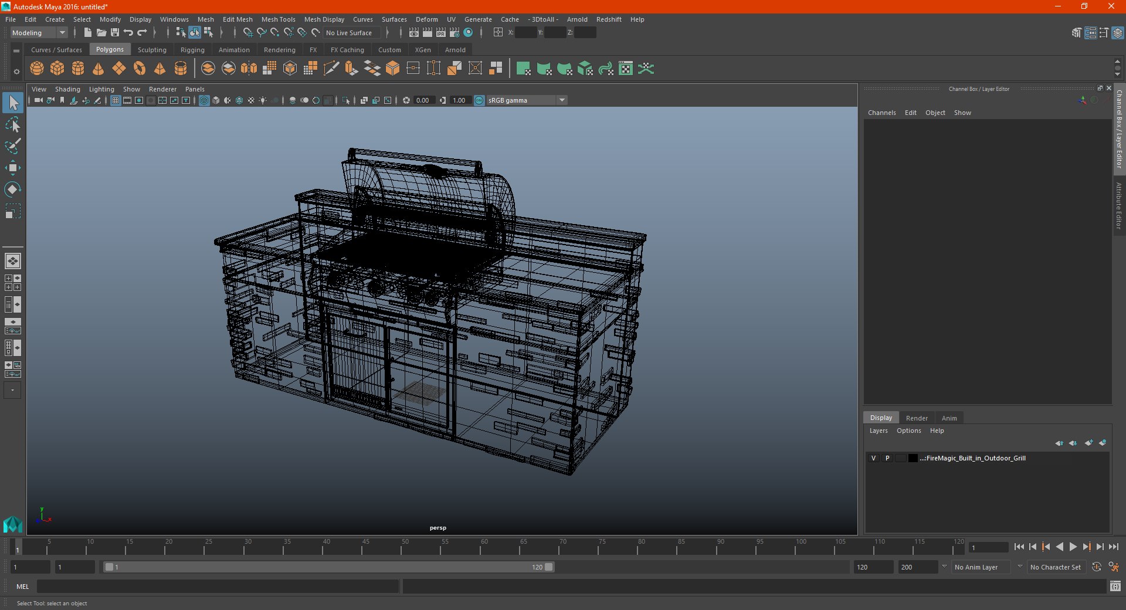
Task: Select the Paint Selection tool
Action: (13, 147)
